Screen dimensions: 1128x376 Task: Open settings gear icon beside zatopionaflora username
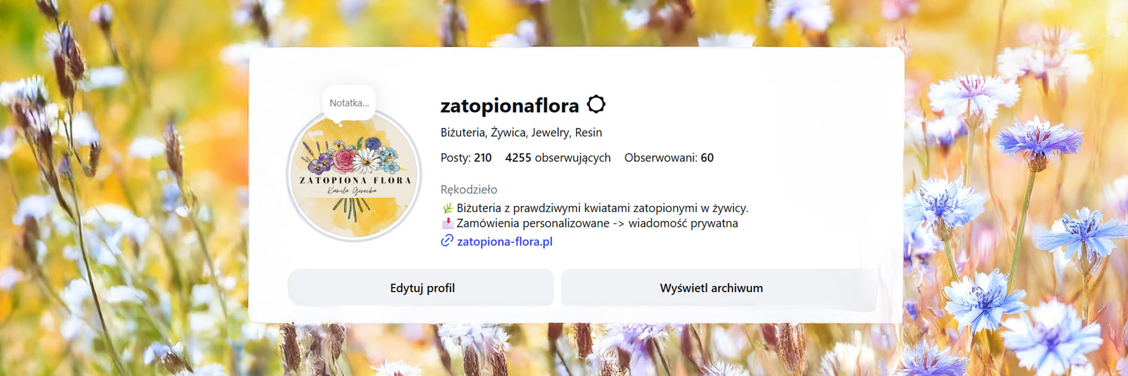click(x=596, y=104)
